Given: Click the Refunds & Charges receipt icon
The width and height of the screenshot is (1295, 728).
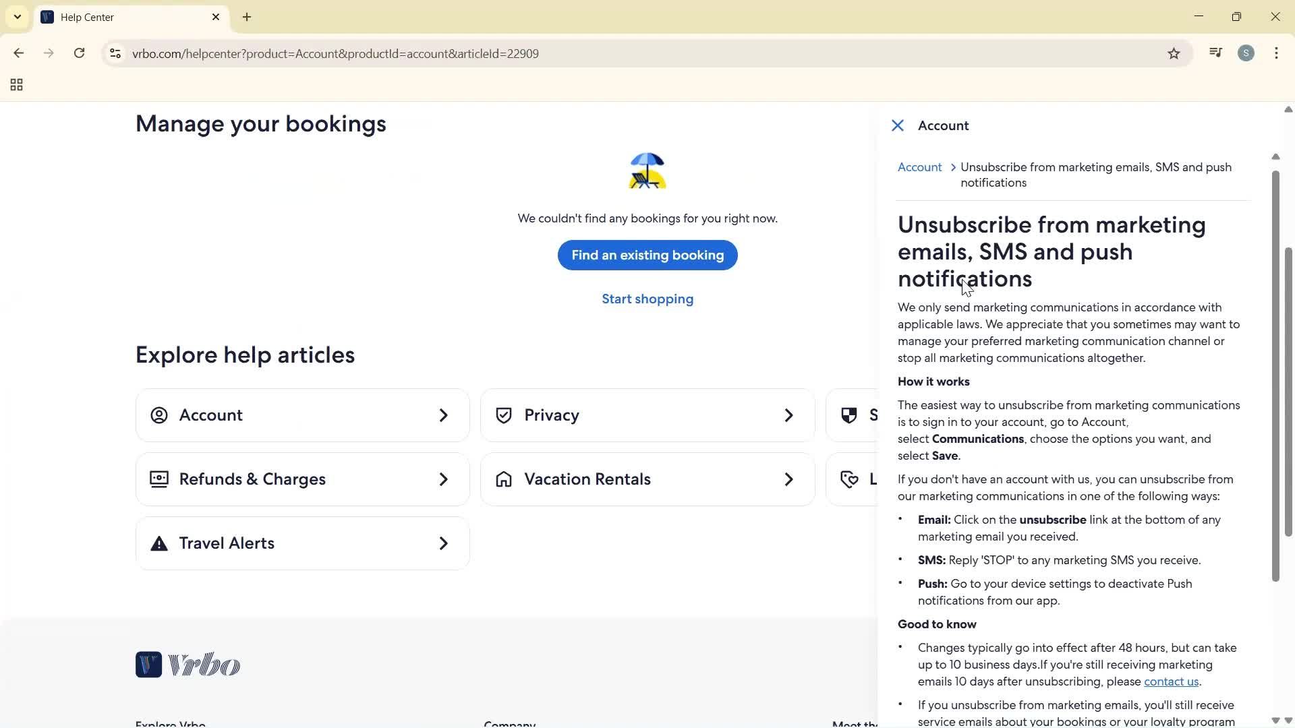Looking at the screenshot, I should (x=159, y=479).
